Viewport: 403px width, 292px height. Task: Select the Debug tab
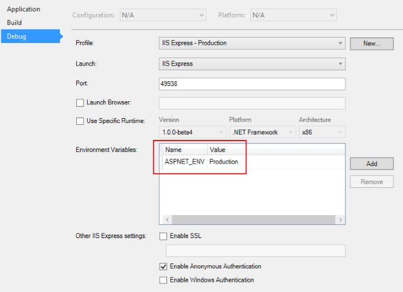point(17,36)
